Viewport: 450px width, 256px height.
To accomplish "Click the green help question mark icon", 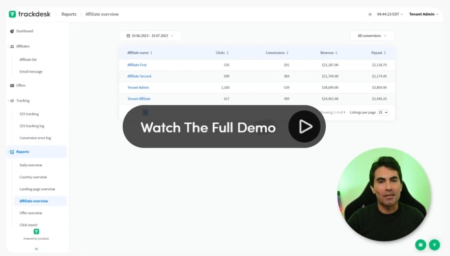I will [x=420, y=245].
